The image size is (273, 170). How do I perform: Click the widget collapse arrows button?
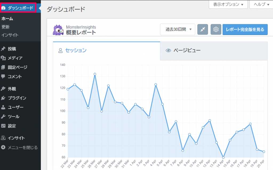203,29
